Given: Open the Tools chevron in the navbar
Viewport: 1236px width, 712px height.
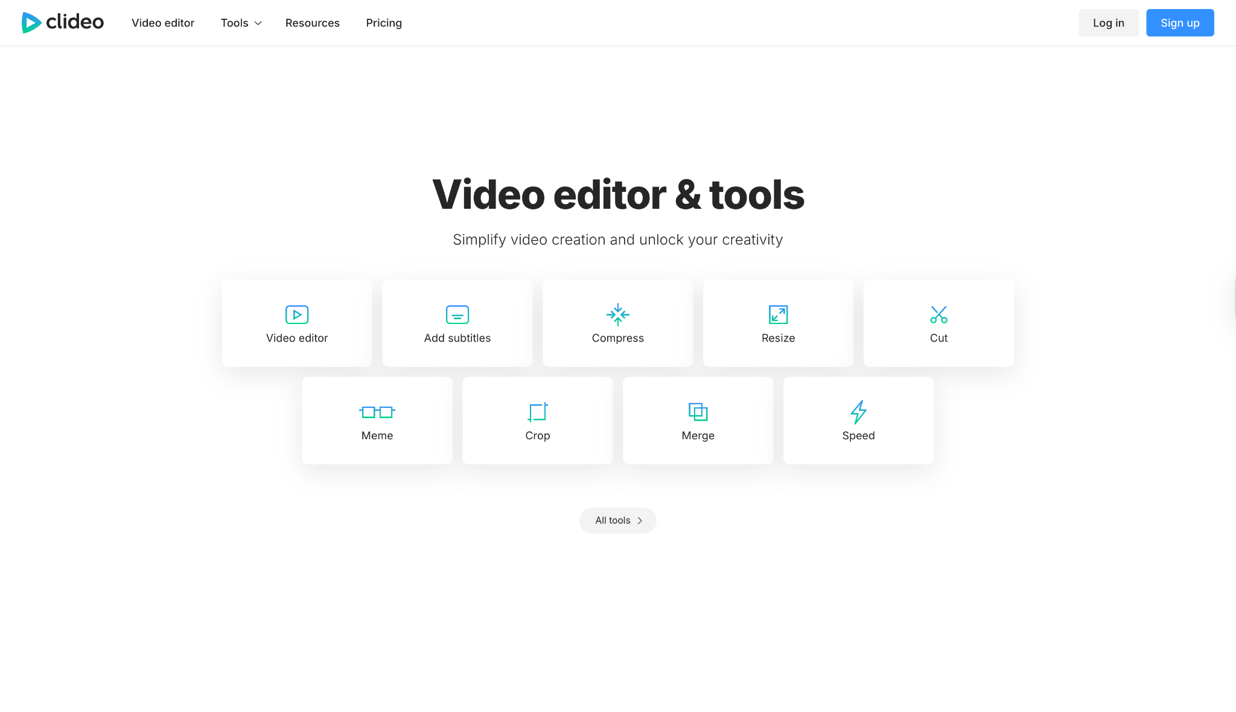Looking at the screenshot, I should point(257,23).
